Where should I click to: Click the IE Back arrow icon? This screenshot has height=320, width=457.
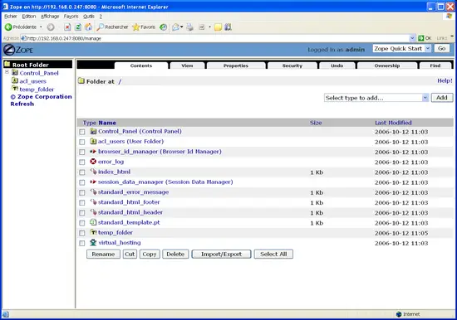[8, 27]
